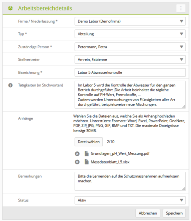This screenshot has height=221, width=191.
Task: Save with the Speichern button
Action: pyautogui.click(x=175, y=213)
